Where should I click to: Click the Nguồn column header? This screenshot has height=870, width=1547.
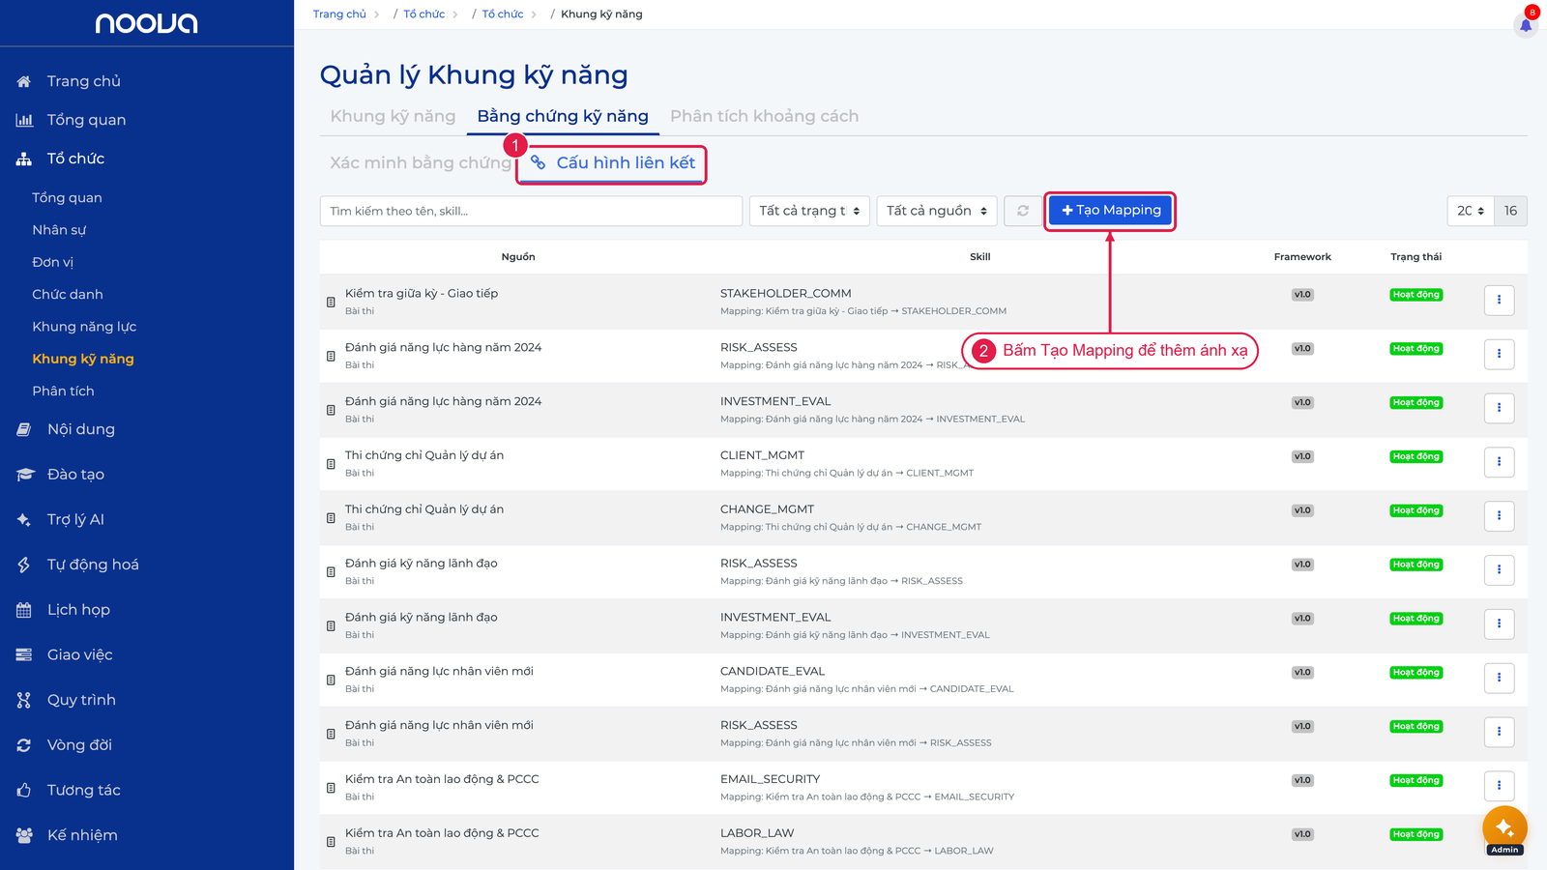coord(518,257)
